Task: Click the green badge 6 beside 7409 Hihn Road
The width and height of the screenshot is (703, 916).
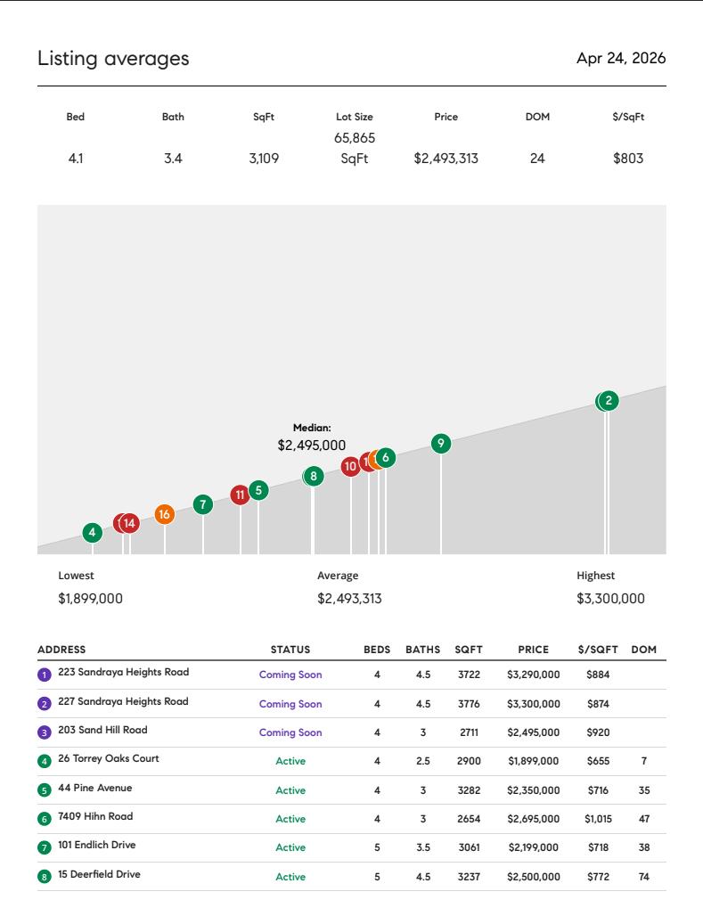Action: [x=45, y=819]
